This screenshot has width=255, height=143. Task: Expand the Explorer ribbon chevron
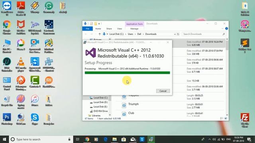pyautogui.click(x=222, y=29)
